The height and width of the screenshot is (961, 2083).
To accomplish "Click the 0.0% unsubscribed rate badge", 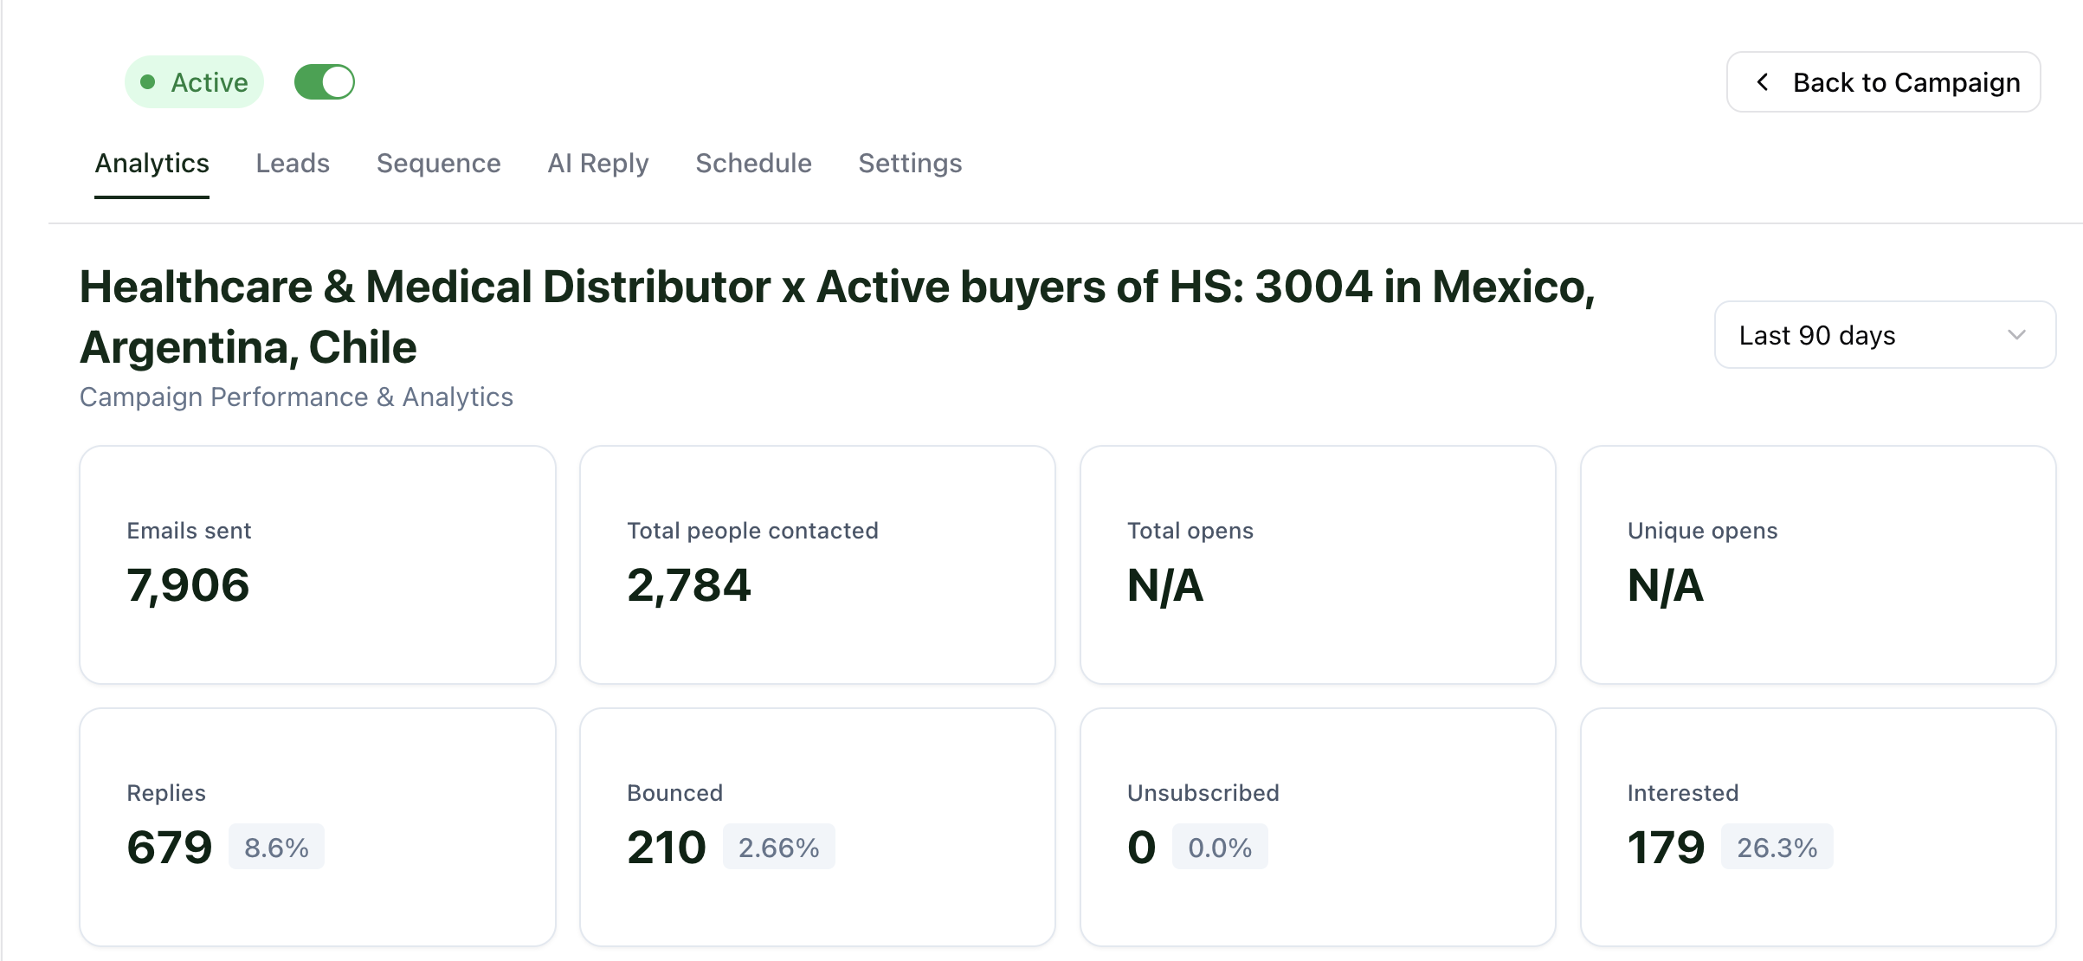I will tap(1220, 847).
